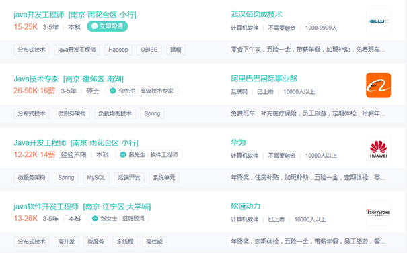Click Spring tag in Alibaba listing
407x253 pixels.
tap(152, 113)
